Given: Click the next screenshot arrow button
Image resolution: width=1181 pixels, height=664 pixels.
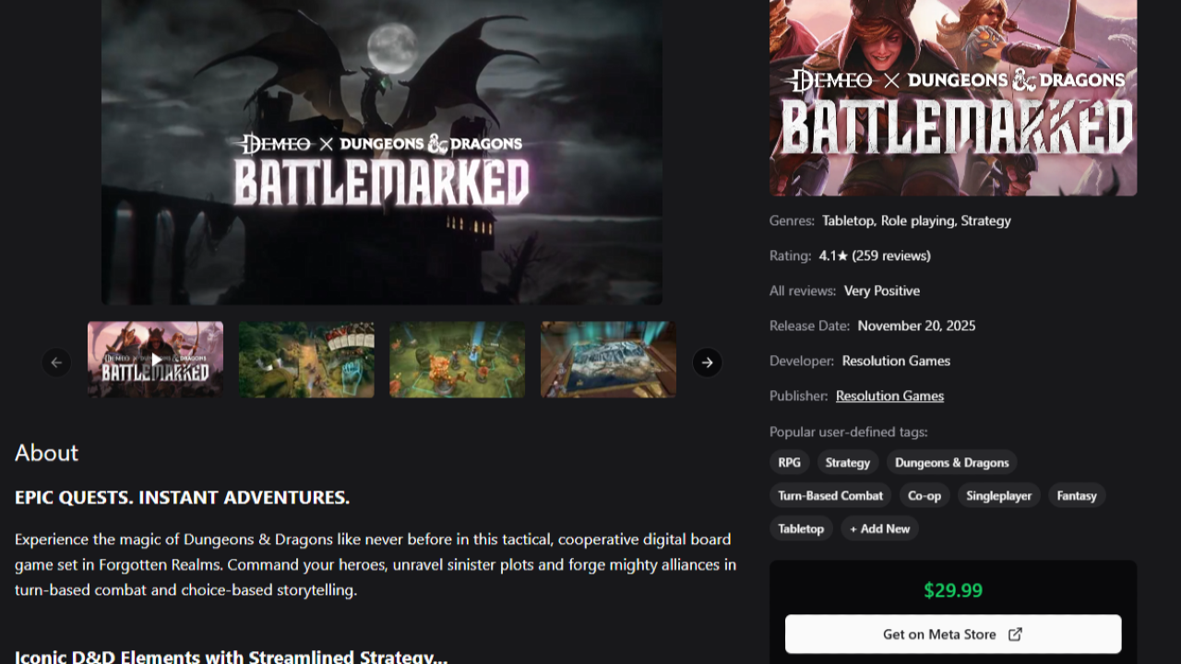Looking at the screenshot, I should [x=707, y=362].
